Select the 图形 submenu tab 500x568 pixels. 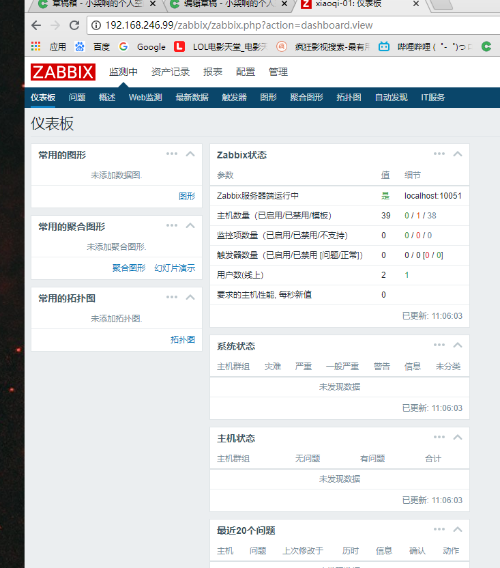(x=268, y=98)
